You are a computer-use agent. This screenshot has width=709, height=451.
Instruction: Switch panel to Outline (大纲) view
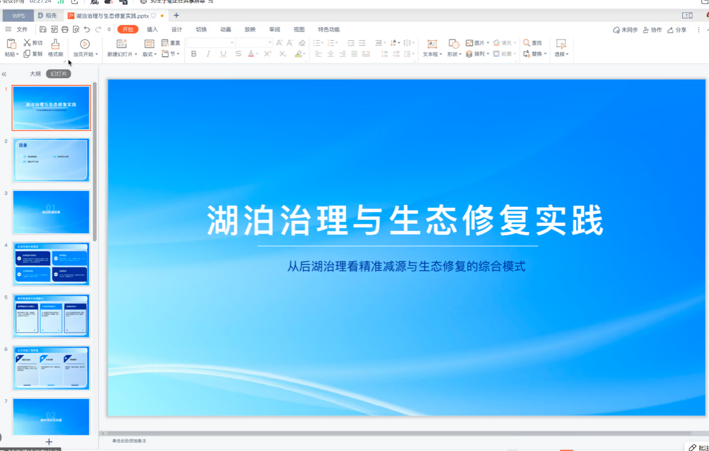point(35,74)
